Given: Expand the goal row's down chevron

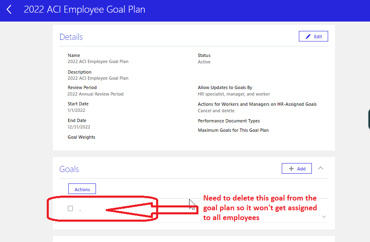Looking at the screenshot, I should (x=324, y=217).
